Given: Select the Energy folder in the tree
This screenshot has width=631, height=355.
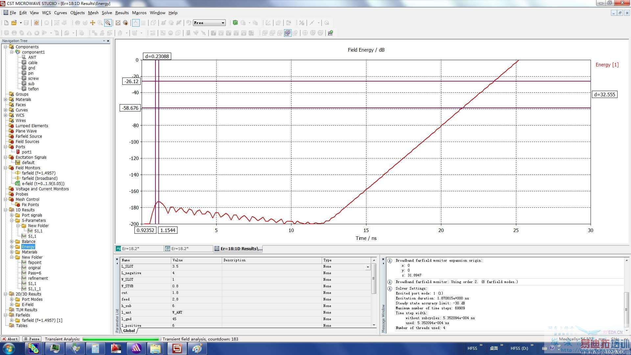Looking at the screenshot, I should tap(28, 247).
